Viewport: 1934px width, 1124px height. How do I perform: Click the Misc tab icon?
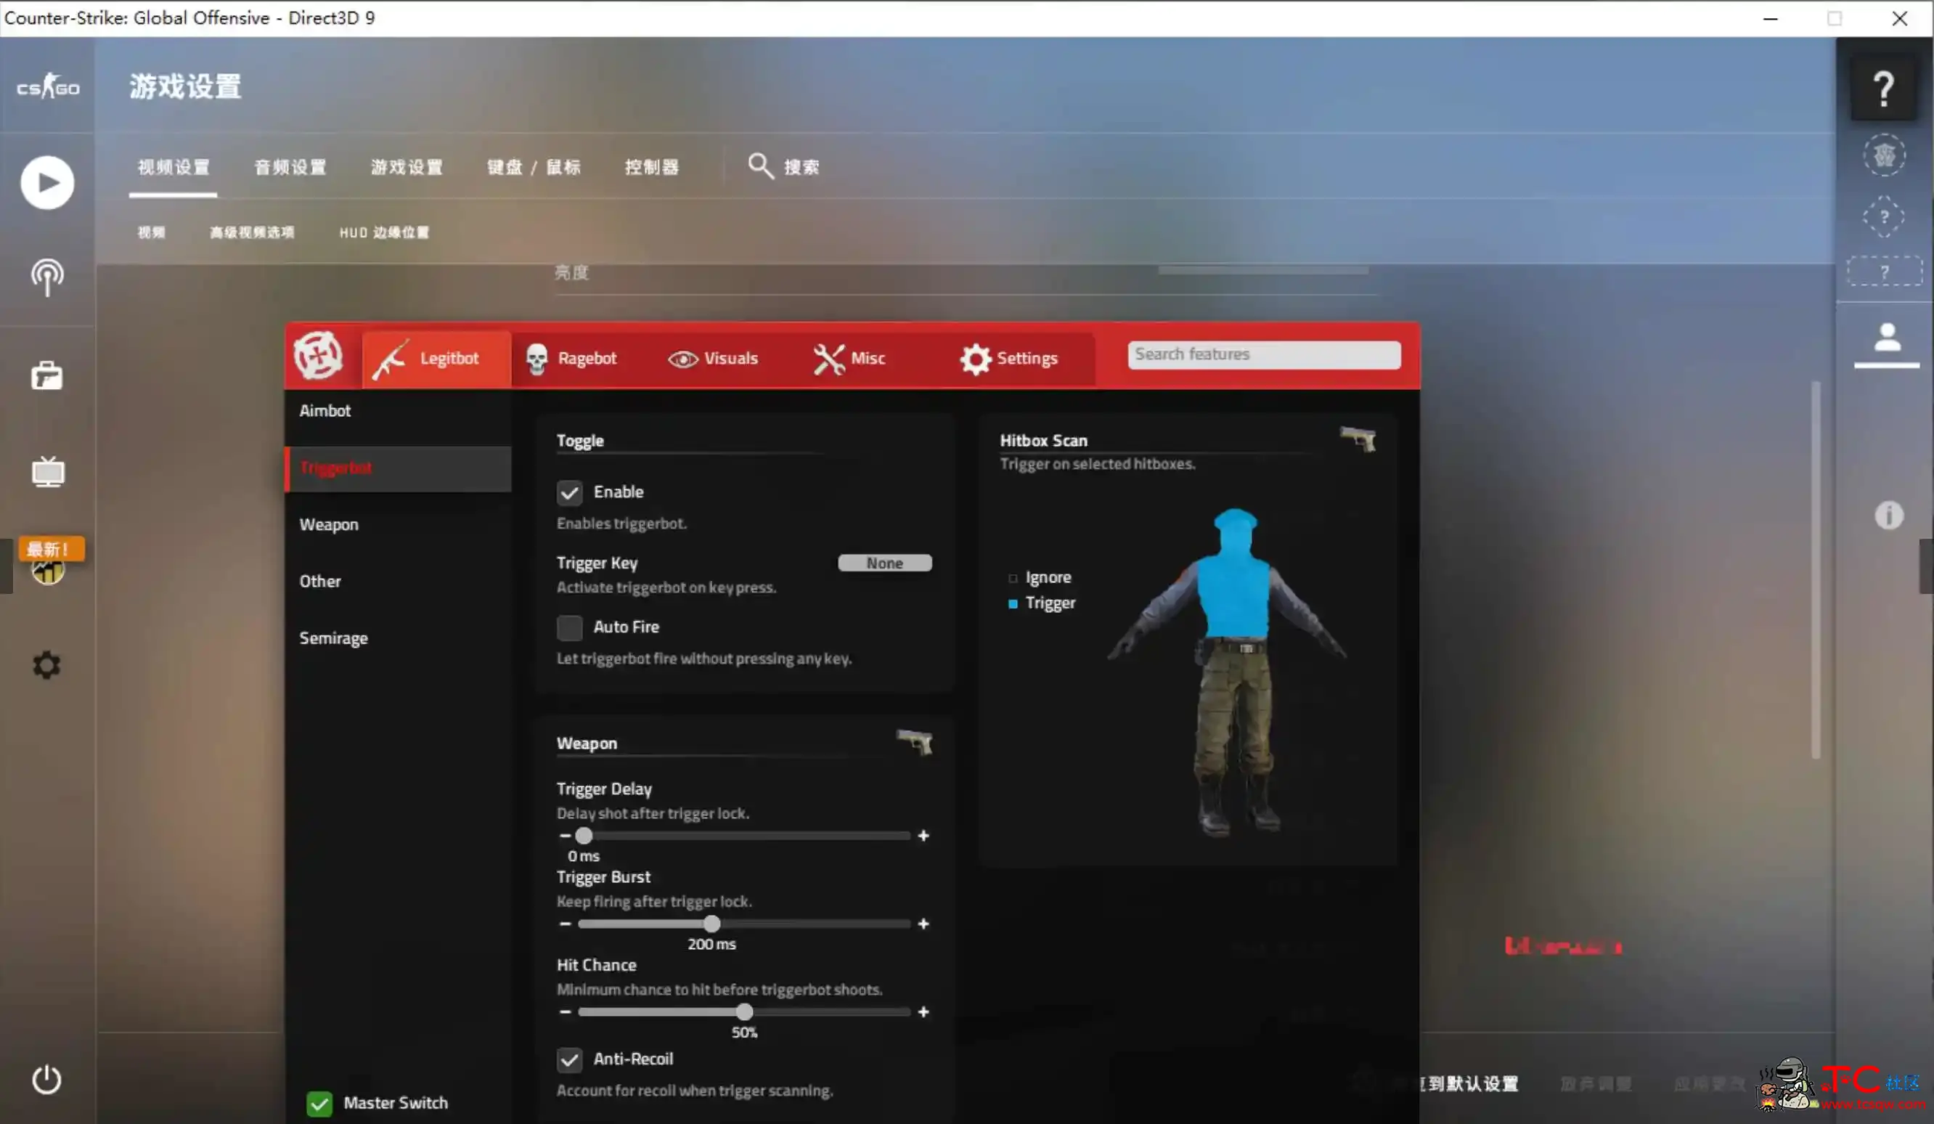828,357
